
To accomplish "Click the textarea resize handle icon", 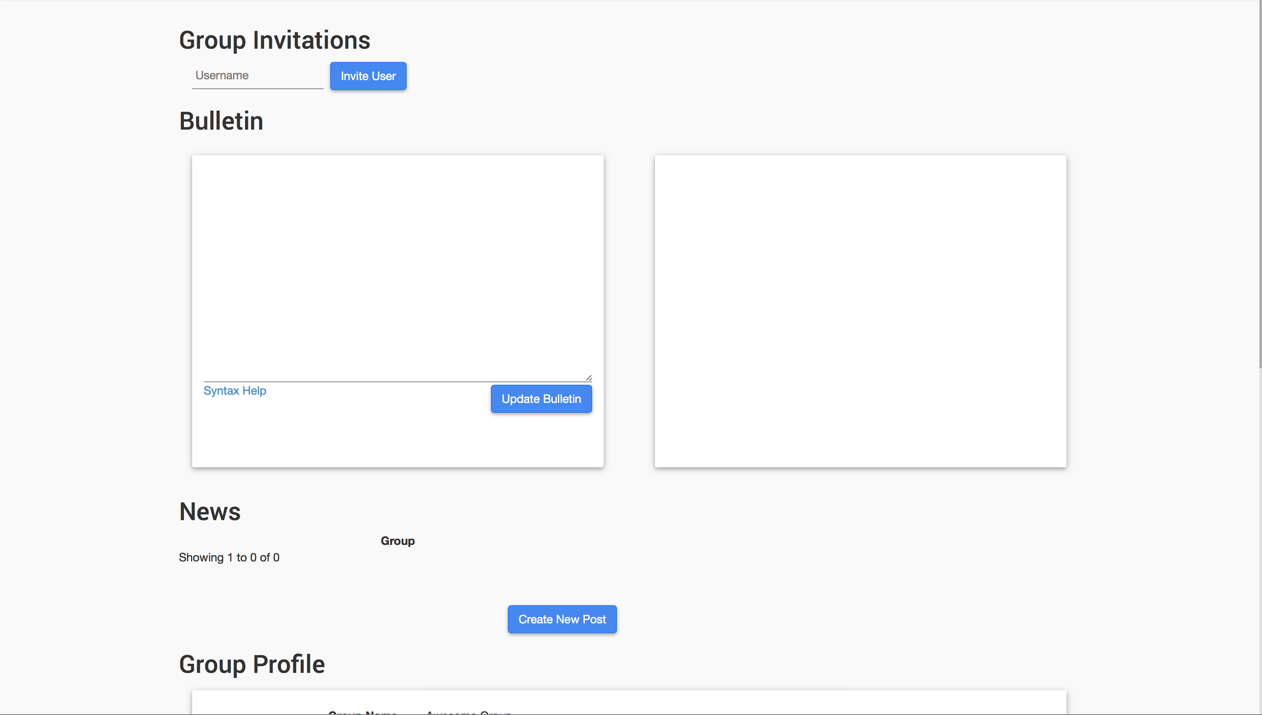I will [589, 378].
